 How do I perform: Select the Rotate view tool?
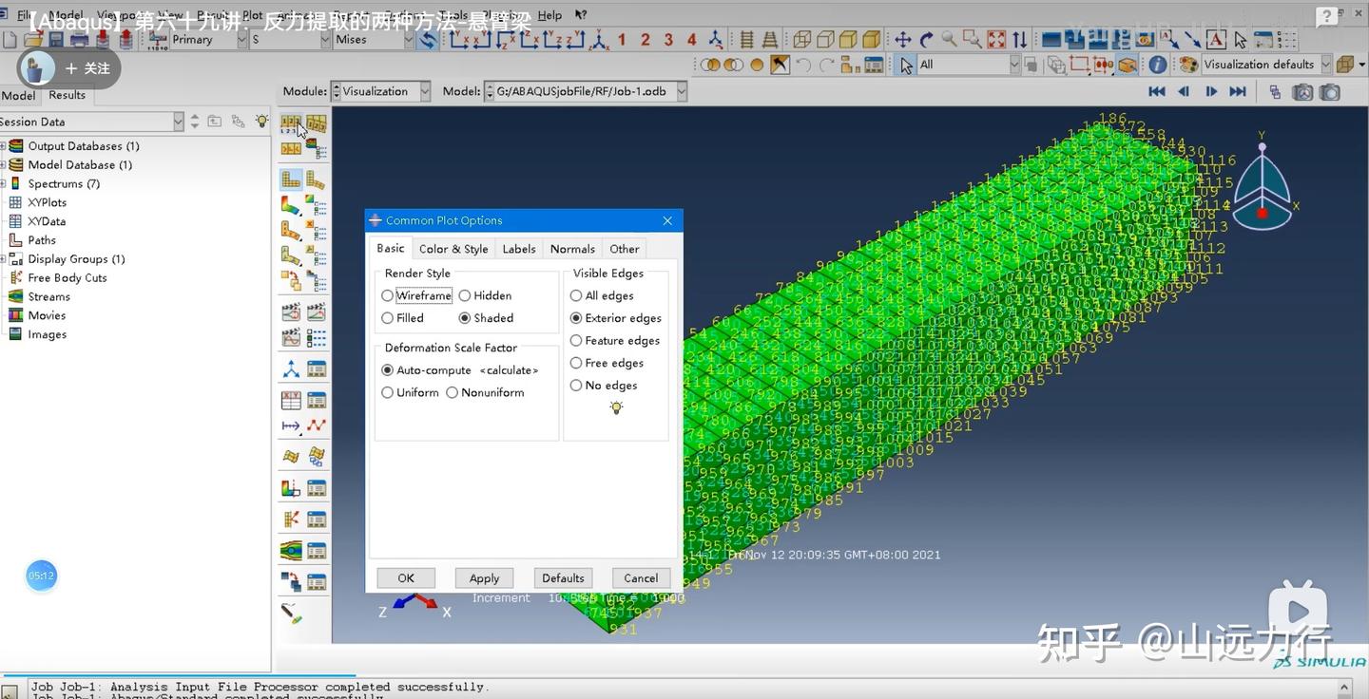(x=926, y=39)
